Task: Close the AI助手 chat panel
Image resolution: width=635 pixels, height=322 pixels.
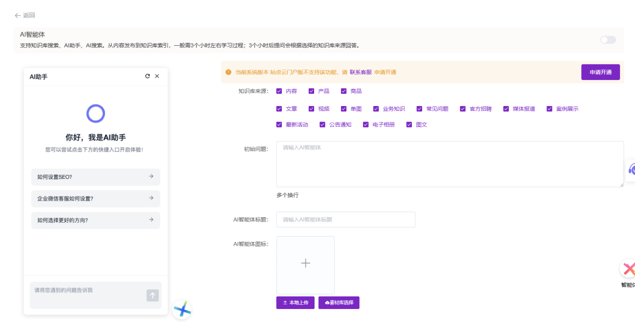Action: pos(157,76)
